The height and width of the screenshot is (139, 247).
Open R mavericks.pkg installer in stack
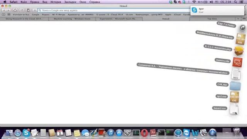[x=239, y=51]
